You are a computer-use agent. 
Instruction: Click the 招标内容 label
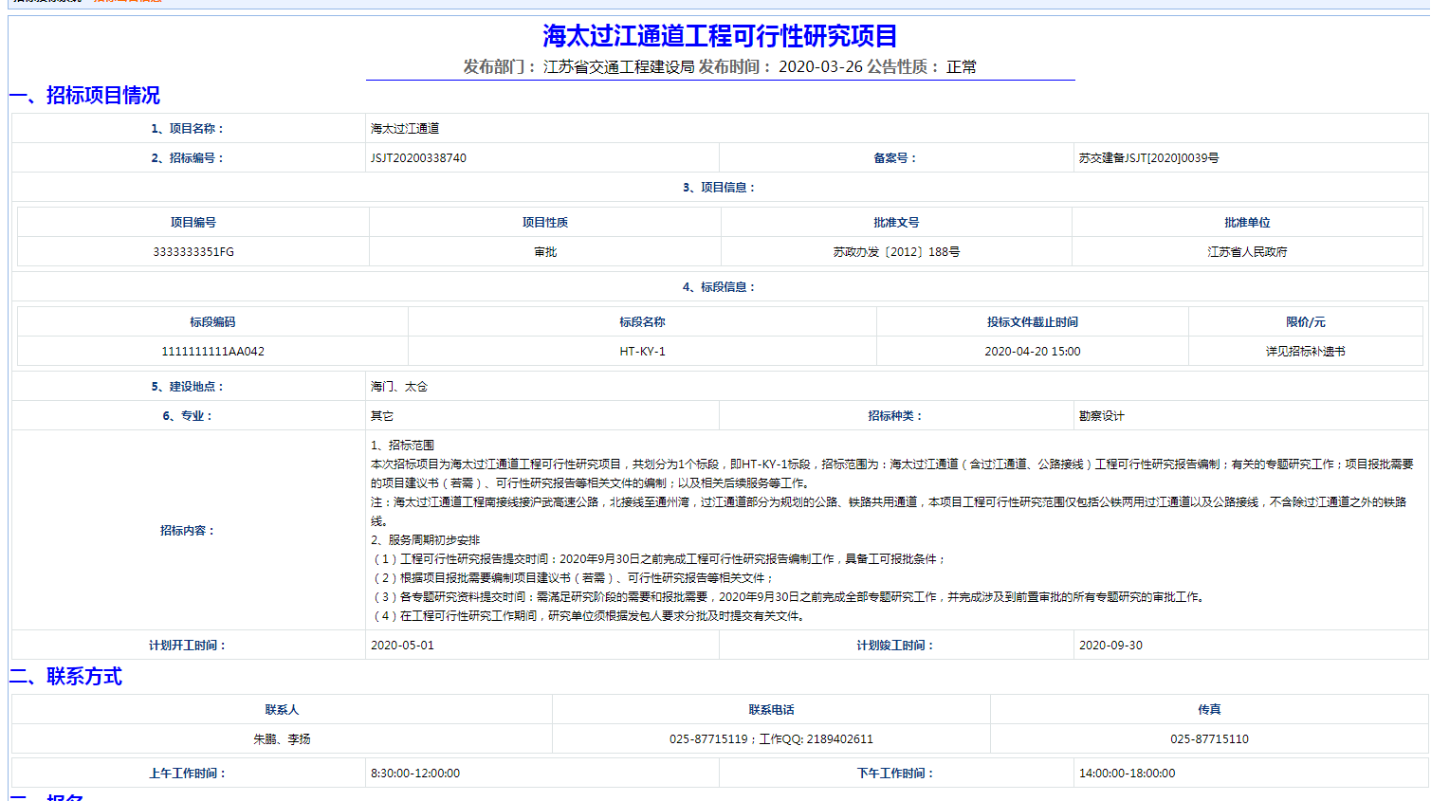click(x=188, y=531)
